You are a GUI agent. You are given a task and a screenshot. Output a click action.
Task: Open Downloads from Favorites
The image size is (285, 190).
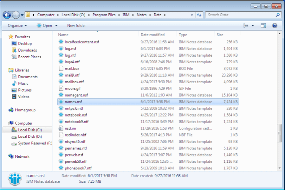click(28, 50)
